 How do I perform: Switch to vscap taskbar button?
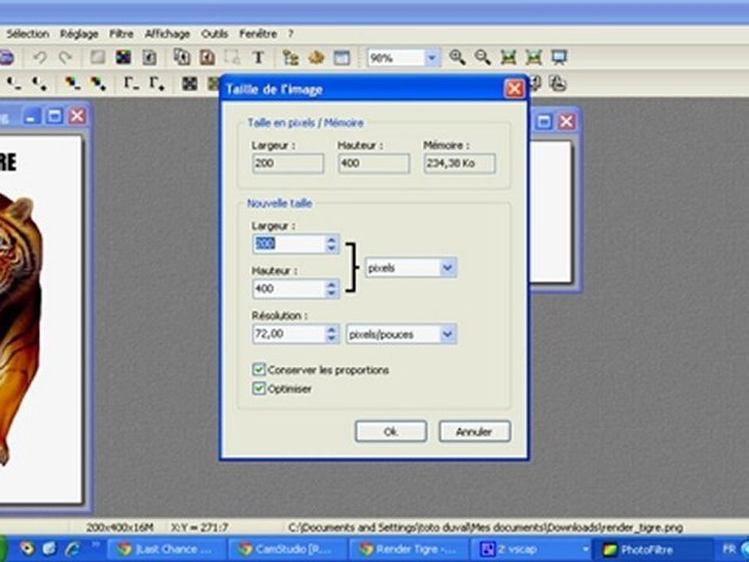tap(533, 549)
